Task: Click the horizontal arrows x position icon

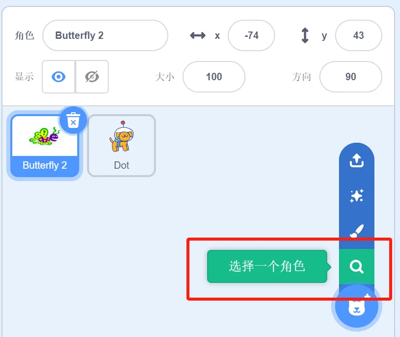Action: (198, 35)
